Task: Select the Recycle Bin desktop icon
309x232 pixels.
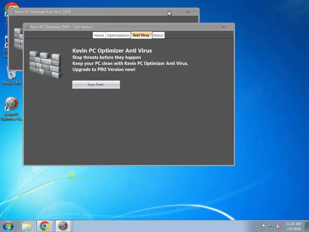Action: [12, 76]
